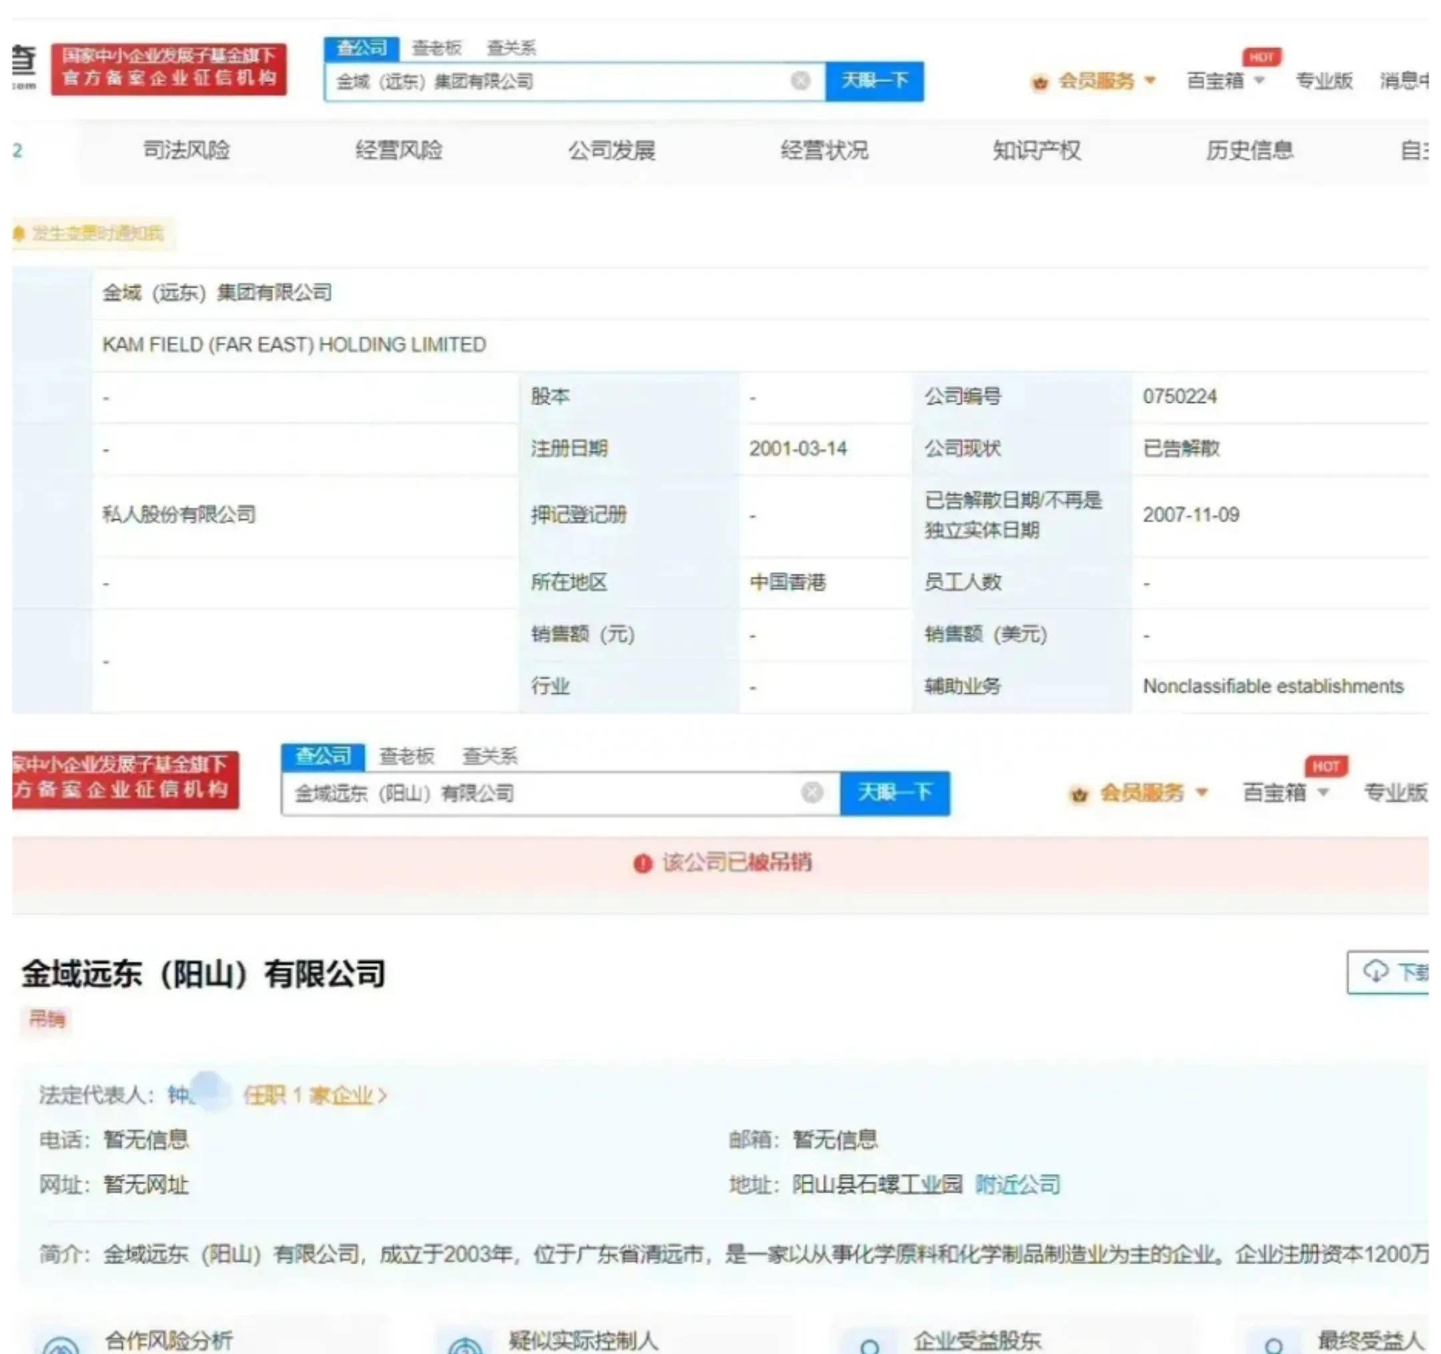Click the top red 官方备案企业征信机构 banner
Image resolution: width=1441 pixels, height=1354 pixels.
point(168,69)
